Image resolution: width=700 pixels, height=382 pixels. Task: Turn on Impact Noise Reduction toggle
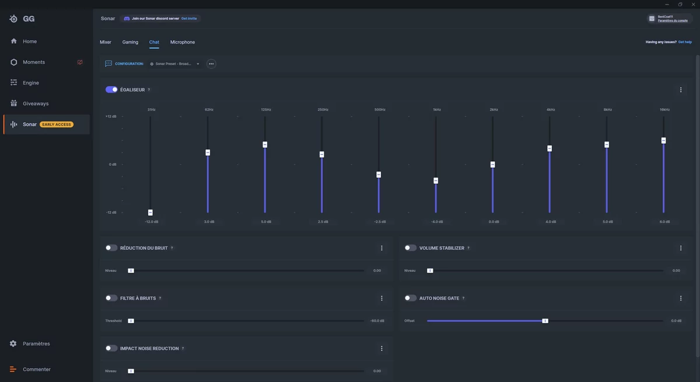tap(111, 348)
